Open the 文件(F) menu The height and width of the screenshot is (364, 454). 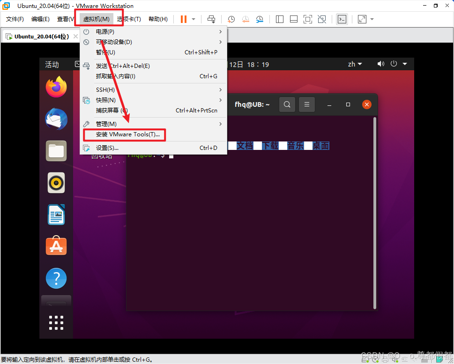[15, 19]
